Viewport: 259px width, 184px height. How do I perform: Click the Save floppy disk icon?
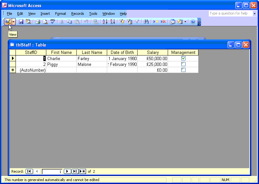click(21, 22)
